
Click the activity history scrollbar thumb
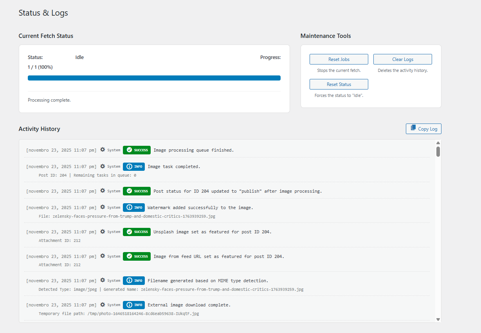(438, 152)
